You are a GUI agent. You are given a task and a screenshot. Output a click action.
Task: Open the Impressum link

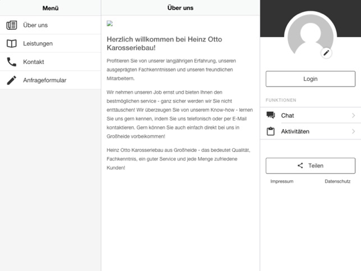coord(282,182)
